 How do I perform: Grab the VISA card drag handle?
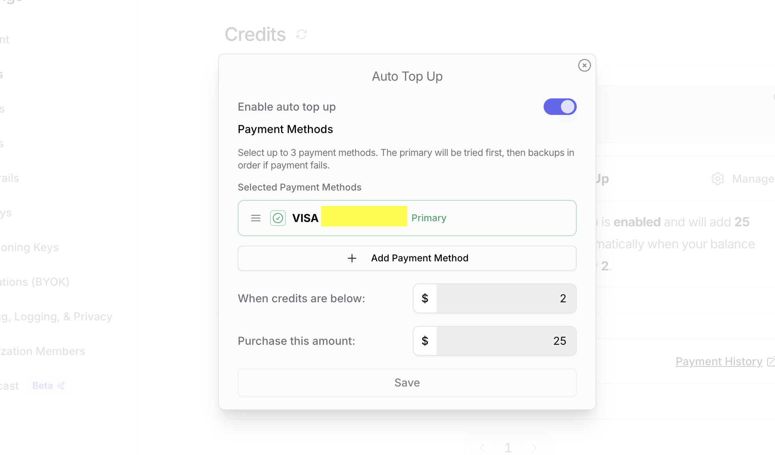click(256, 218)
